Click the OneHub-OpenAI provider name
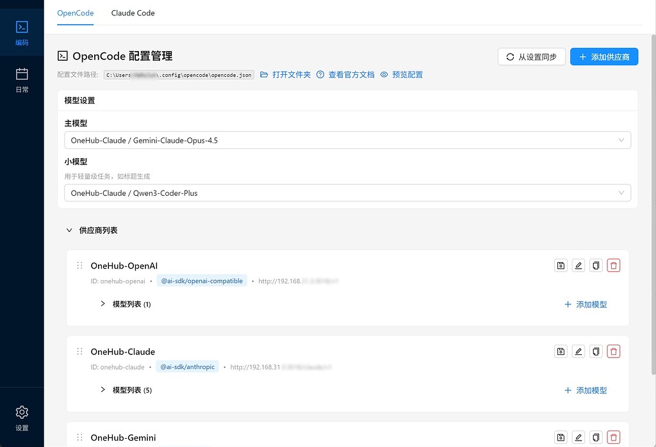The height and width of the screenshot is (447, 656). (124, 265)
